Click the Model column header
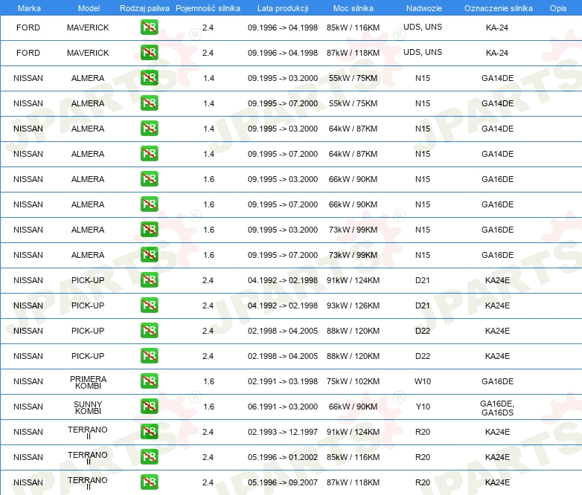This screenshot has width=582, height=495. (x=89, y=8)
